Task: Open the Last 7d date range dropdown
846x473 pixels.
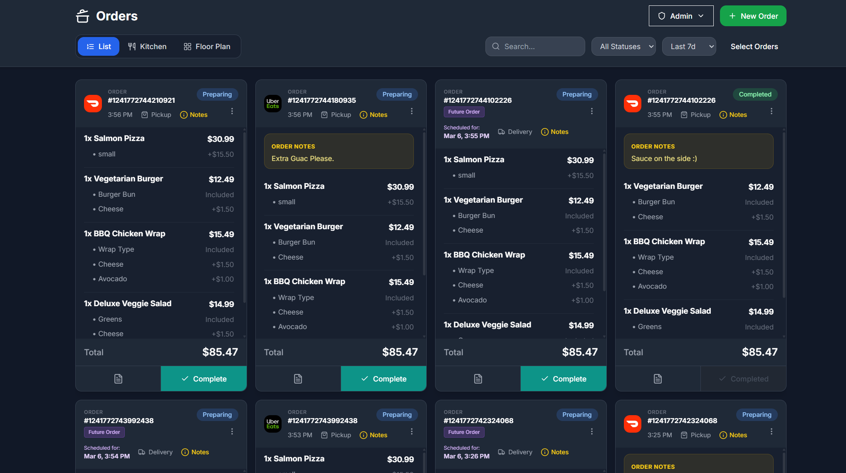Action: click(x=689, y=47)
